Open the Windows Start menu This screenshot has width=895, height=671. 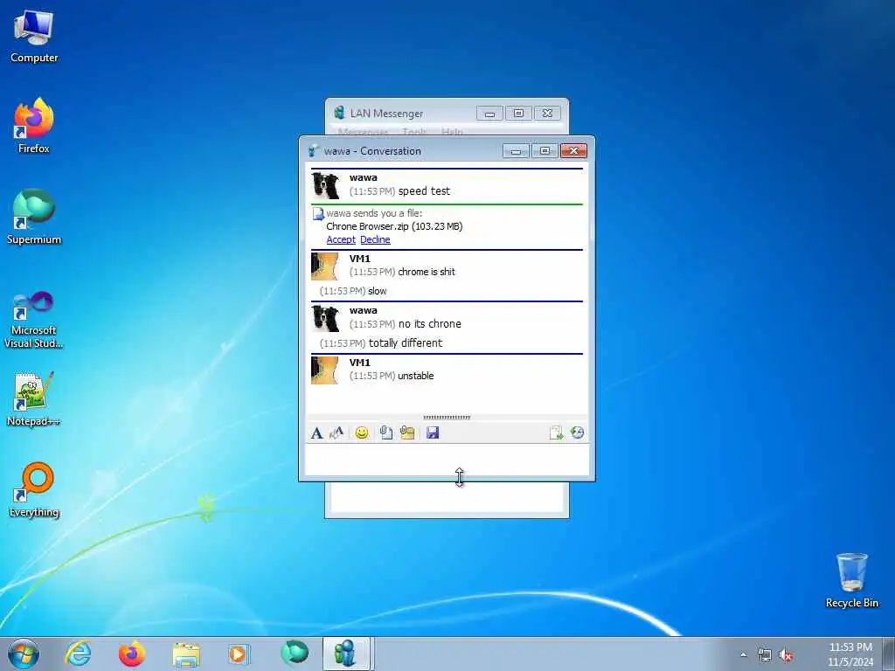24,654
